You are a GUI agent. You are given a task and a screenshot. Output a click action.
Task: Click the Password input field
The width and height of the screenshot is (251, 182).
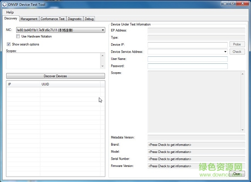[187, 66]
